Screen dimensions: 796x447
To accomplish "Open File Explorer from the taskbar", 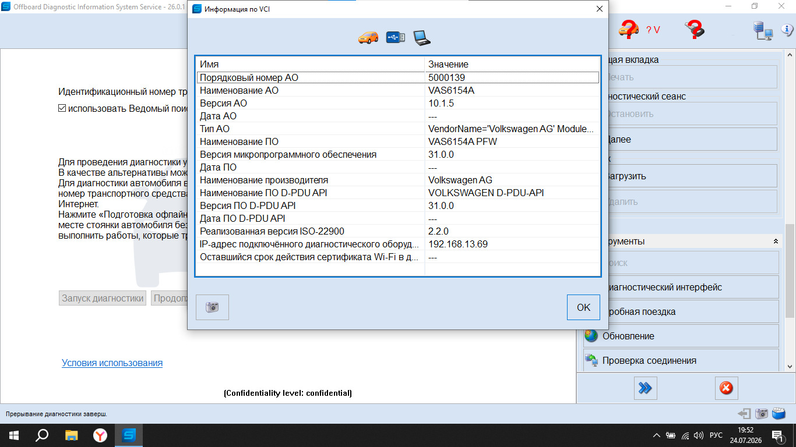I will [x=71, y=435].
